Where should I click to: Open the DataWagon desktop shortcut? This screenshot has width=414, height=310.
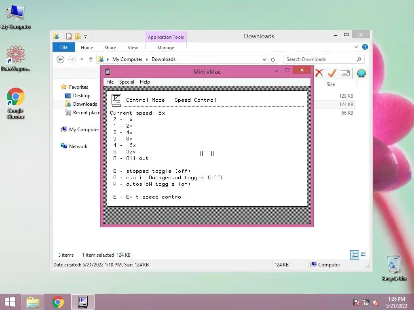[x=16, y=58]
